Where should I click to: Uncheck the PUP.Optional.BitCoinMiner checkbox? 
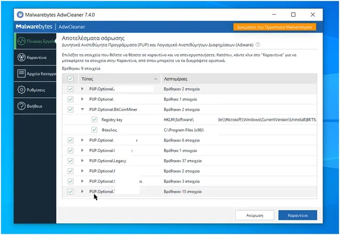click(70, 109)
